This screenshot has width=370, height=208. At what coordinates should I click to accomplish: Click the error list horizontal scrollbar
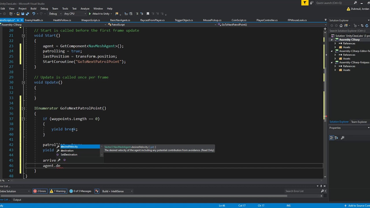[x=145, y=196]
